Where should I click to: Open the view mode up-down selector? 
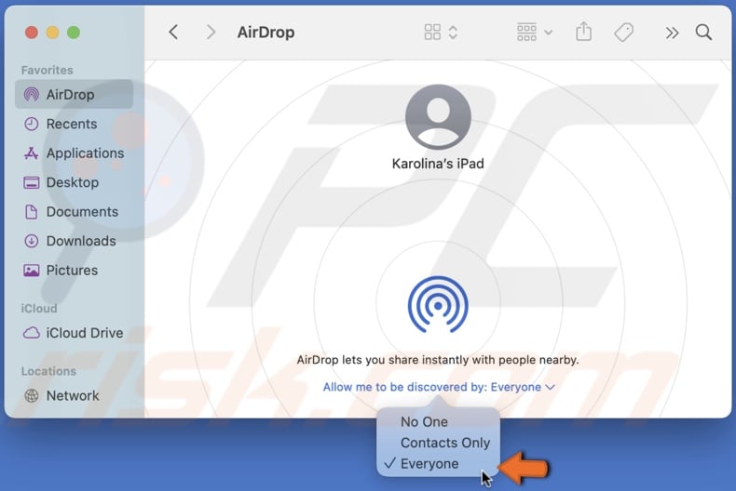tap(453, 33)
